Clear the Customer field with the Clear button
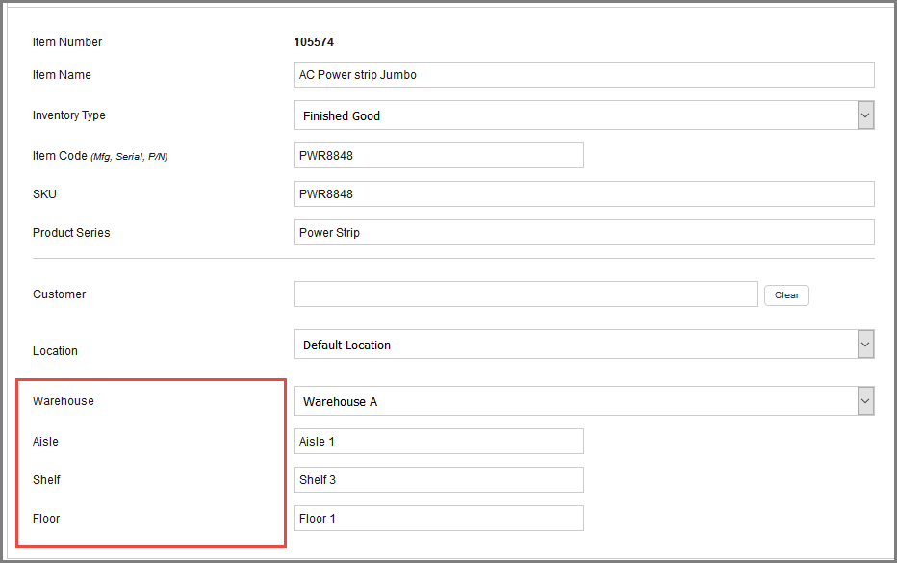Screen dimensions: 897x563 click(786, 295)
